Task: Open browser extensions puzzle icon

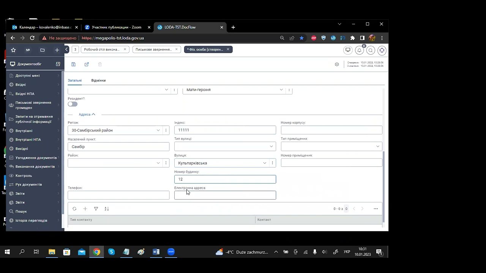Action: (x=352, y=38)
